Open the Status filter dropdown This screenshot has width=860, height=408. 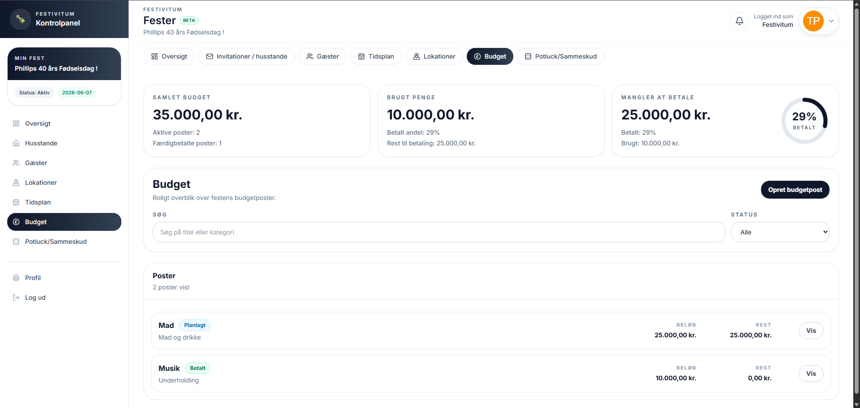click(780, 232)
